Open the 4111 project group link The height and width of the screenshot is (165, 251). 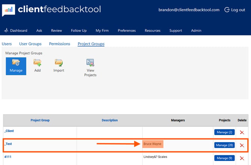point(8,157)
